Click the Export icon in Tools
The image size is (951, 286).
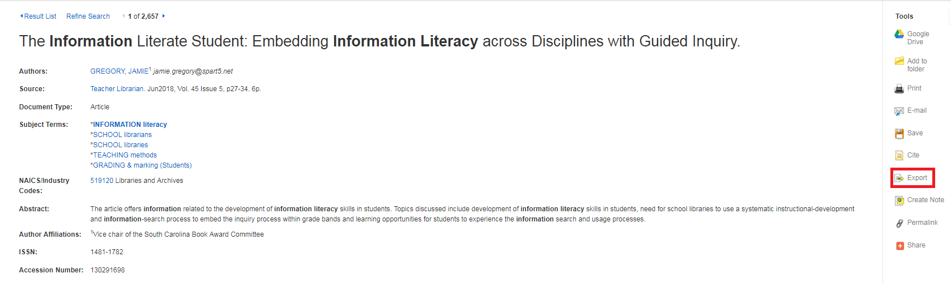click(x=899, y=178)
